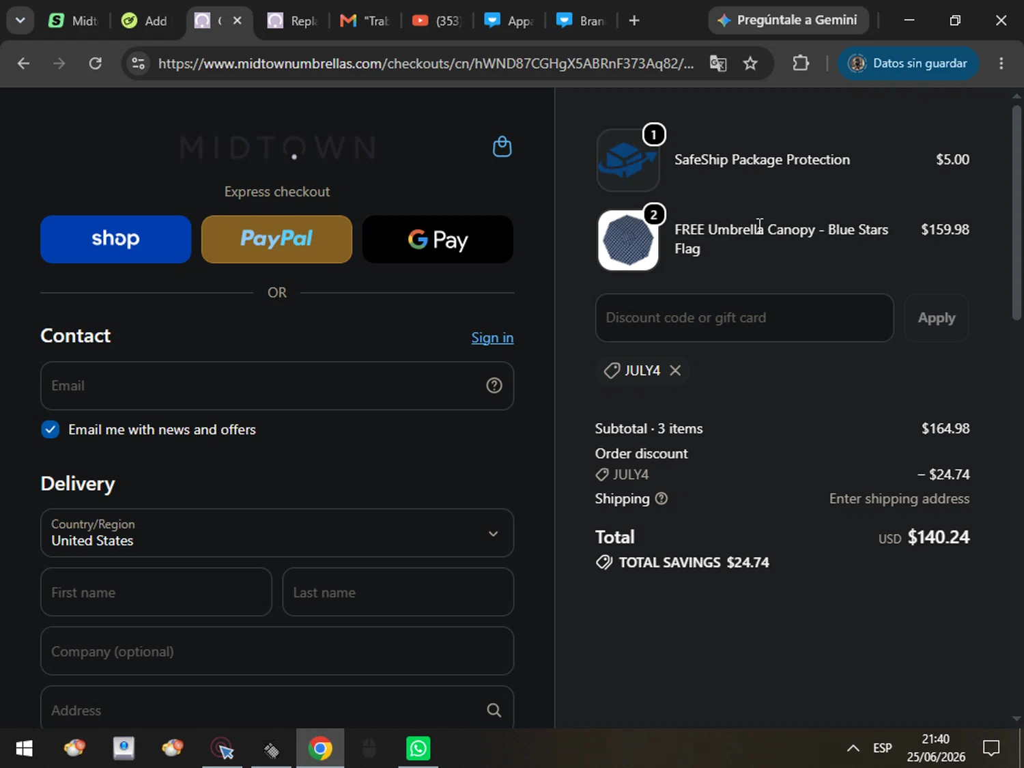Open WhatsApp from taskbar

418,749
